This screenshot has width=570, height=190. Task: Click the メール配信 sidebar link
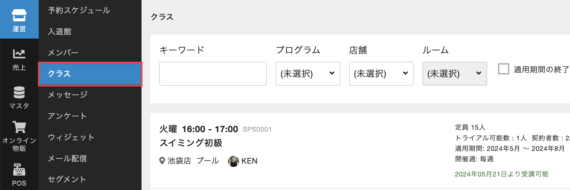point(67,158)
